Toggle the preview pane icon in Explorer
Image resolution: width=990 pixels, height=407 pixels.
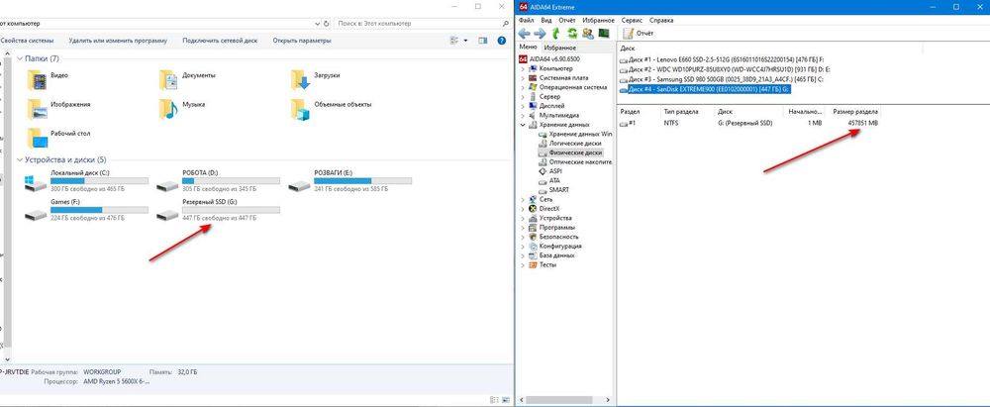[x=483, y=41]
